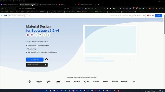Open the Builder link
Image resolution: width=165 pixels, height=92 pixels.
click(139, 16)
